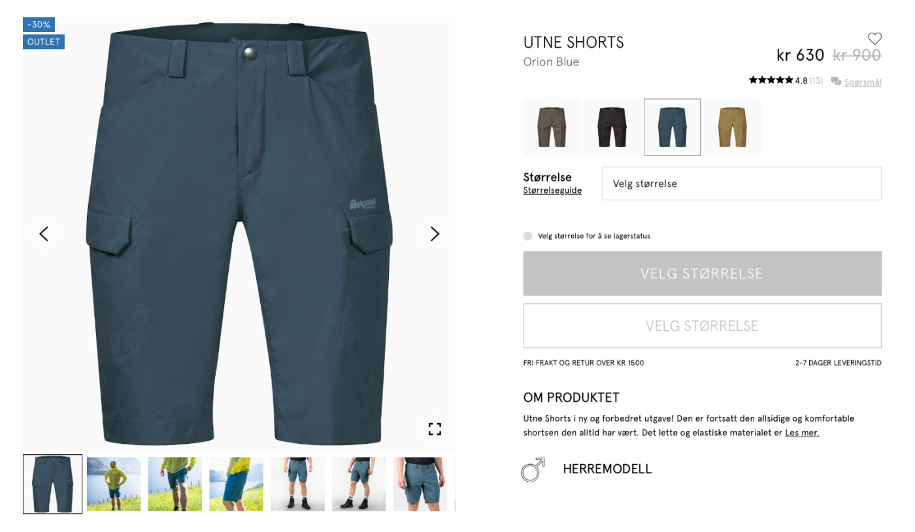Click the five-star rating icons

[x=771, y=80]
